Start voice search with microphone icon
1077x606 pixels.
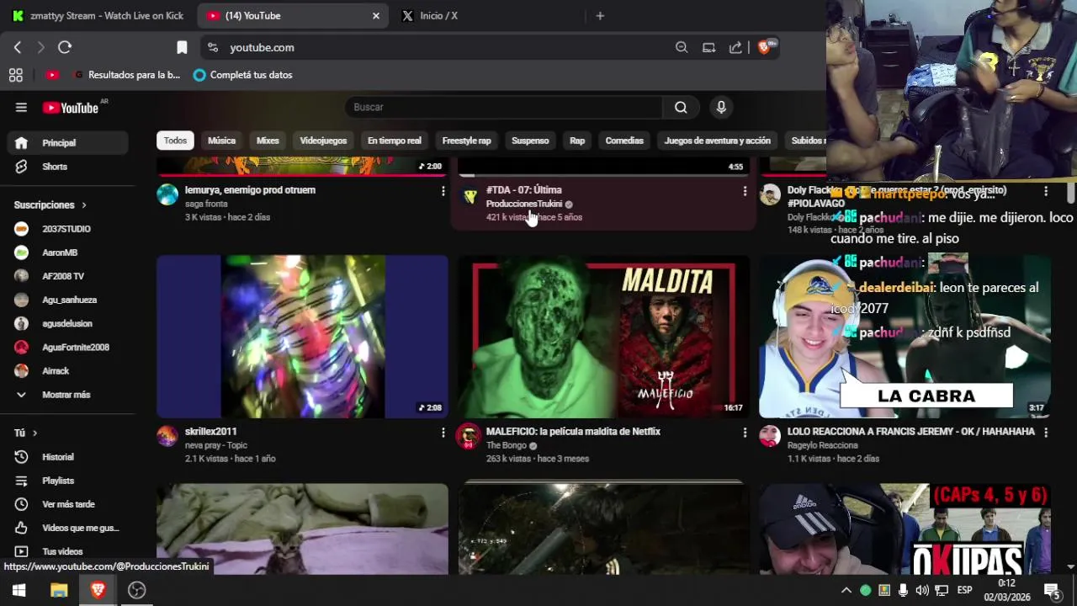coord(720,107)
